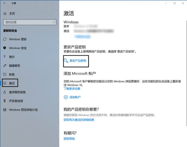Click the key icon beside 更改产品密钥

66,61
